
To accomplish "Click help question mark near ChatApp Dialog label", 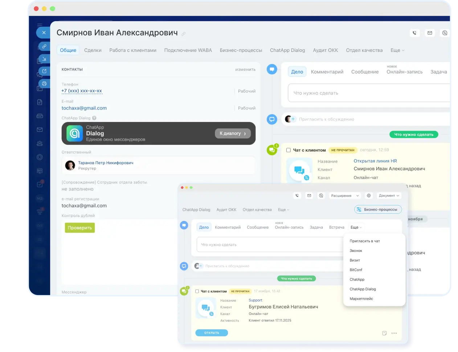I will pos(94,118).
